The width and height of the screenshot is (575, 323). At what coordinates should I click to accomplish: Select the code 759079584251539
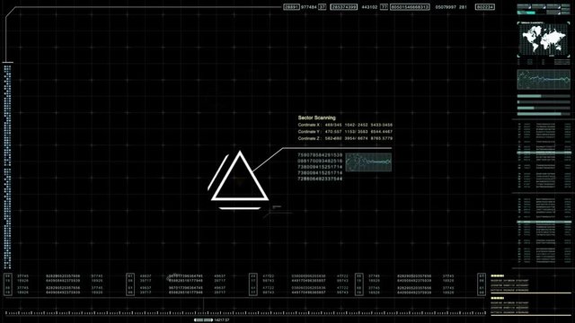coord(320,155)
